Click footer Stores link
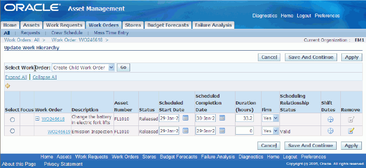The height and width of the screenshot is (168, 366). click(149, 157)
